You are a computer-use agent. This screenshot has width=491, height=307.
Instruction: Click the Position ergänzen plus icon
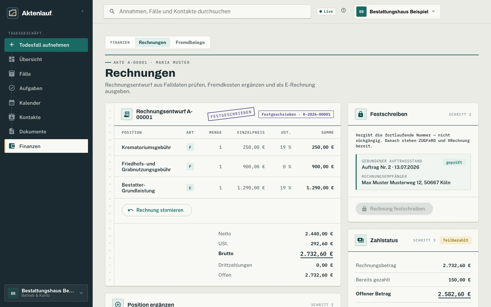pos(118,304)
